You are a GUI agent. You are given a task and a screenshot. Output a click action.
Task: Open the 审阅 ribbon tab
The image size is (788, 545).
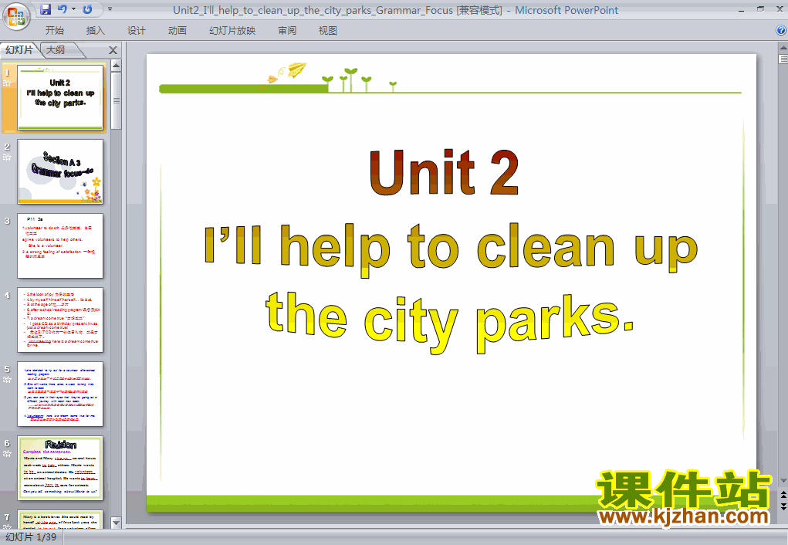pyautogui.click(x=287, y=31)
